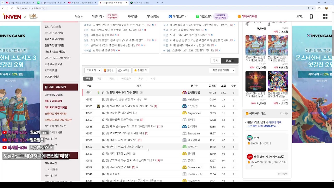Screen dimensions: 334x188
Task: Open post 악마술사 휠공속
Action: click(100, 35)
